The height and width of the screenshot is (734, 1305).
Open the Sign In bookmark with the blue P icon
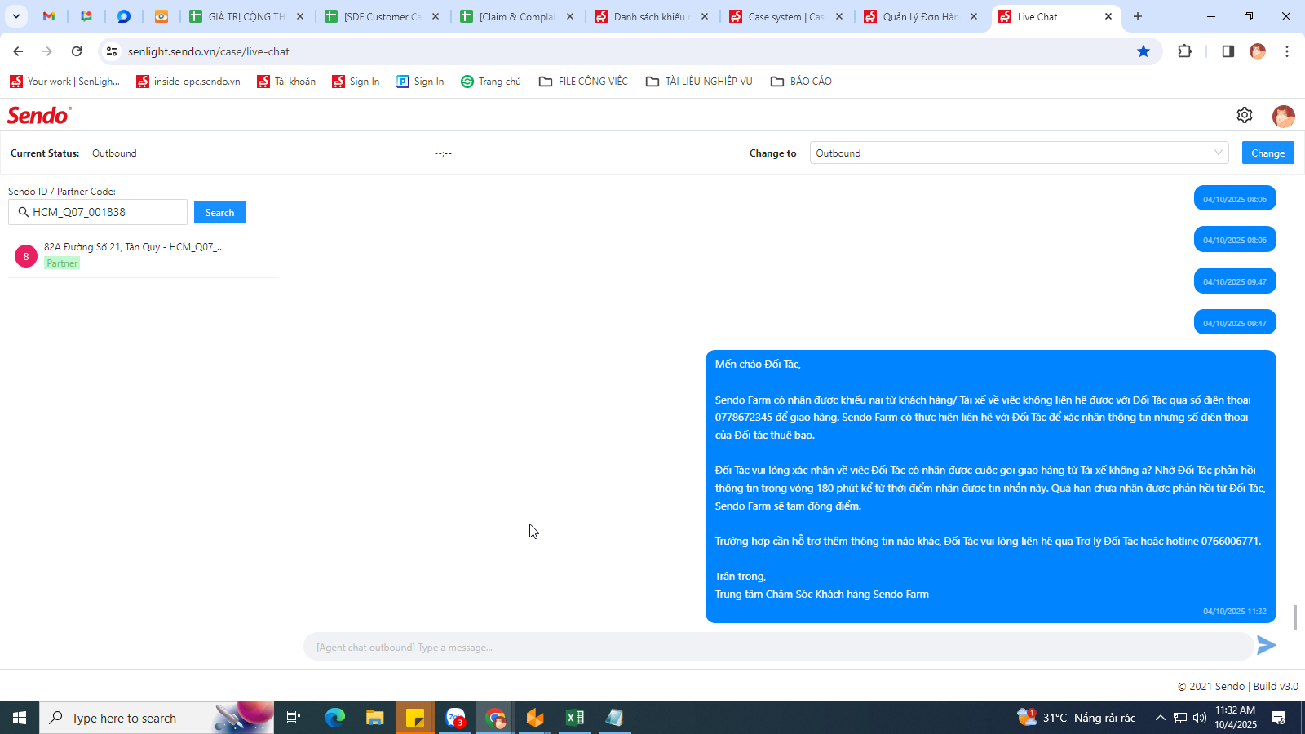coord(420,82)
